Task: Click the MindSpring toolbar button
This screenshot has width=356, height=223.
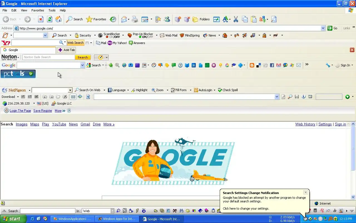Action: 190,35
